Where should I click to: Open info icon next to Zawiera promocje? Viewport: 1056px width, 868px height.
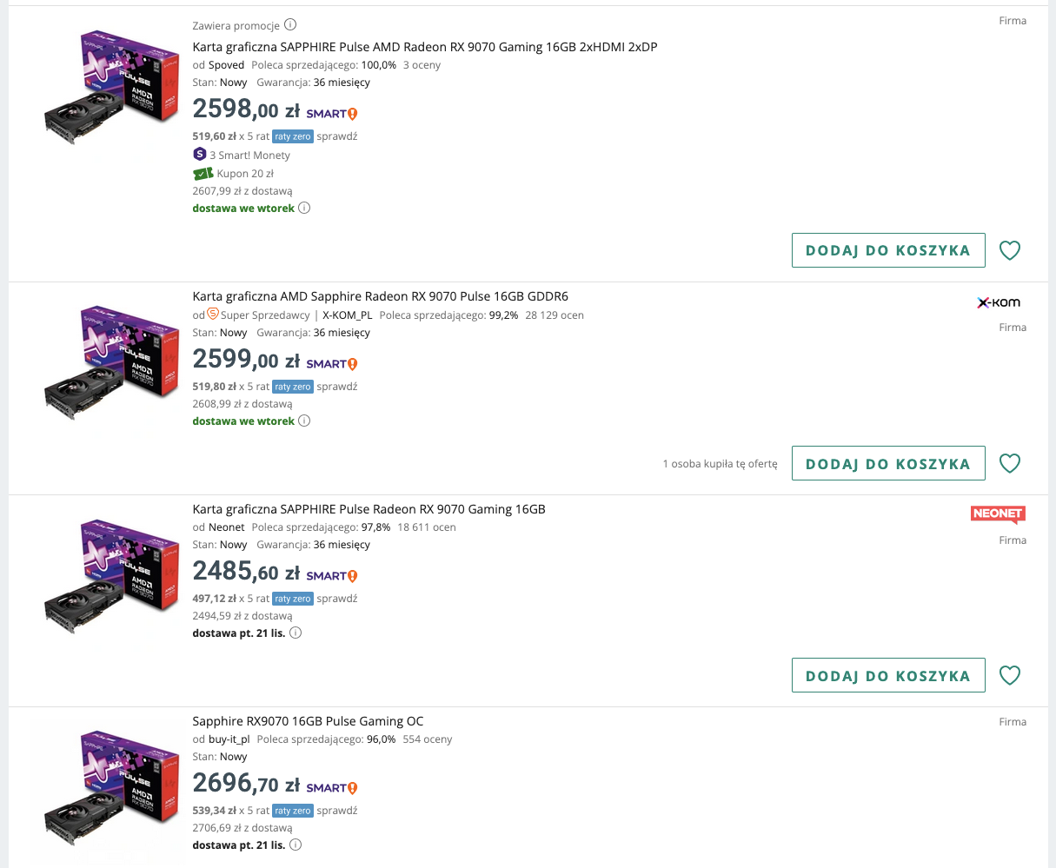pos(290,24)
